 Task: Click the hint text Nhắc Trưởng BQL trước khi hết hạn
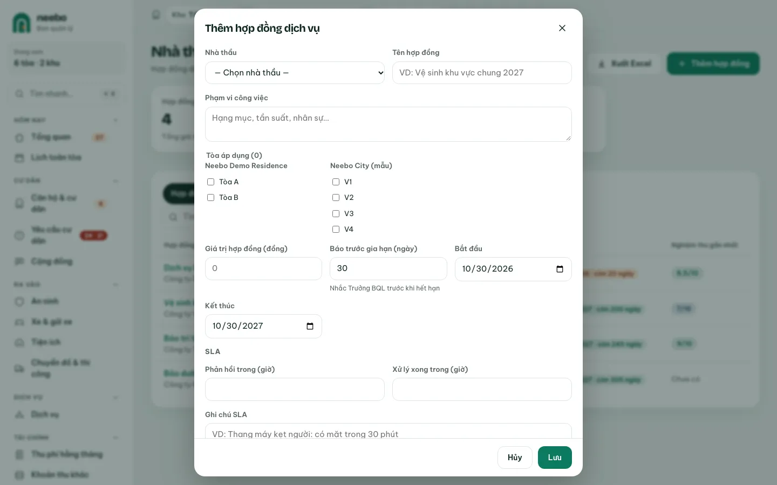tap(385, 288)
